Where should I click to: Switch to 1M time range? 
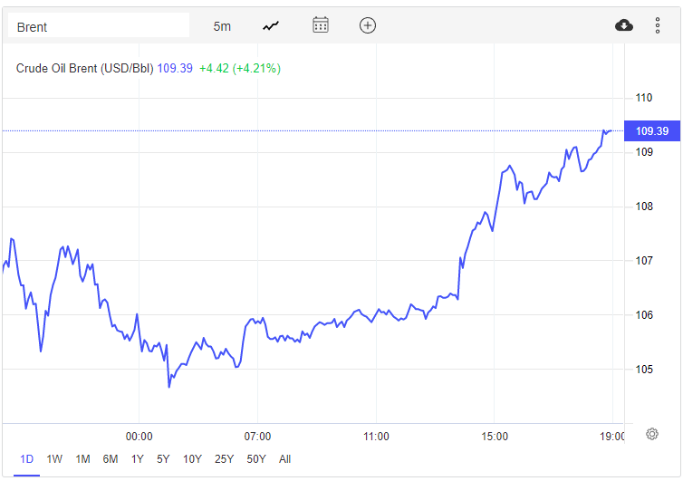pyautogui.click(x=82, y=459)
